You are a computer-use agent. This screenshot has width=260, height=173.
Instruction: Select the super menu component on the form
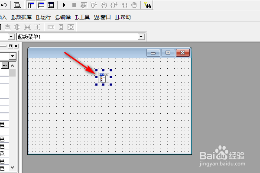click(104, 77)
